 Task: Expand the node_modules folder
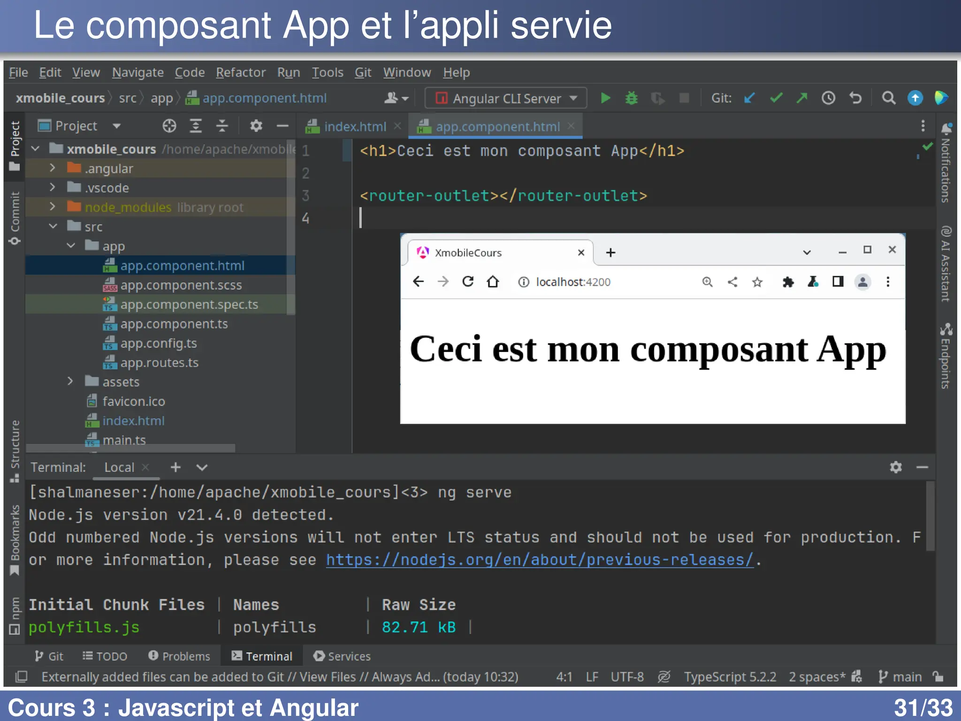coord(53,207)
